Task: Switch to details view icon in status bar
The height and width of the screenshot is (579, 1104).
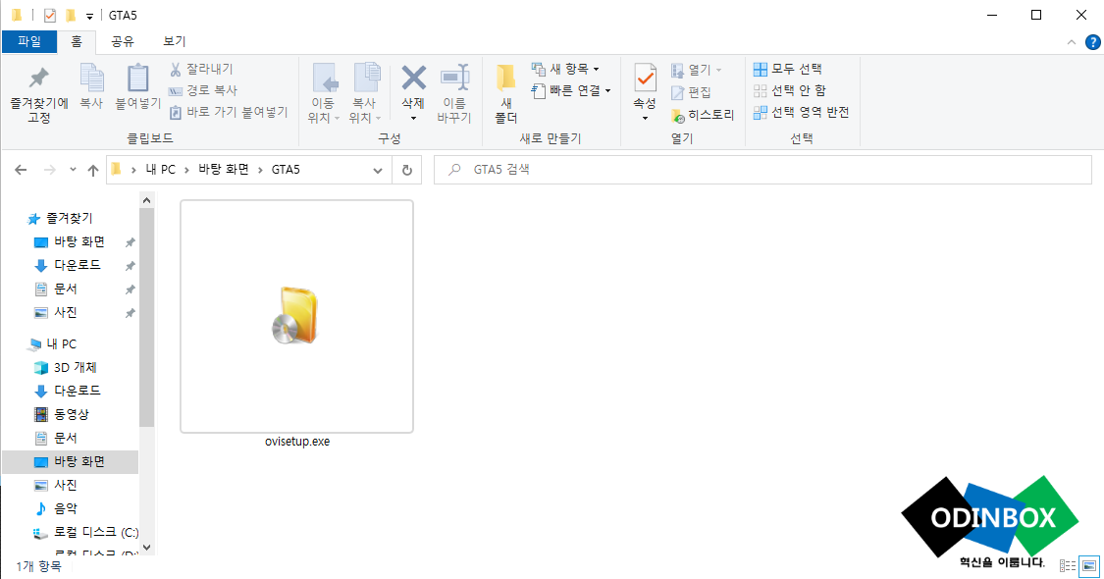Action: [x=1068, y=565]
